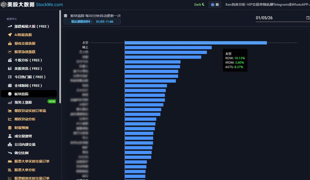Click the area chart icon beside 强势上涨股
Viewport: 310px width, 180px height.
pyautogui.click(x=10, y=102)
